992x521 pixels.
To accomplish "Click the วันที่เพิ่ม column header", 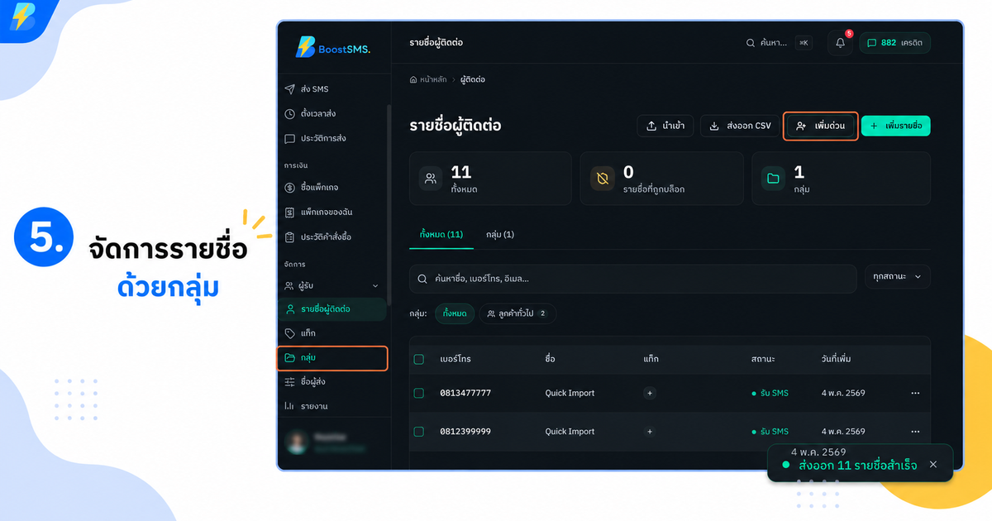I will (837, 359).
